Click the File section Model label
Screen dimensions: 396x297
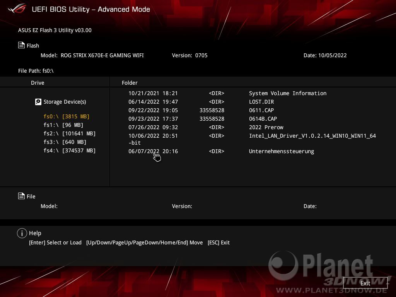coord(49,206)
